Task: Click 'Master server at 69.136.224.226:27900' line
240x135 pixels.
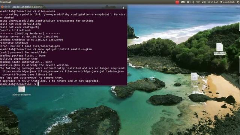Action: tap(29, 37)
